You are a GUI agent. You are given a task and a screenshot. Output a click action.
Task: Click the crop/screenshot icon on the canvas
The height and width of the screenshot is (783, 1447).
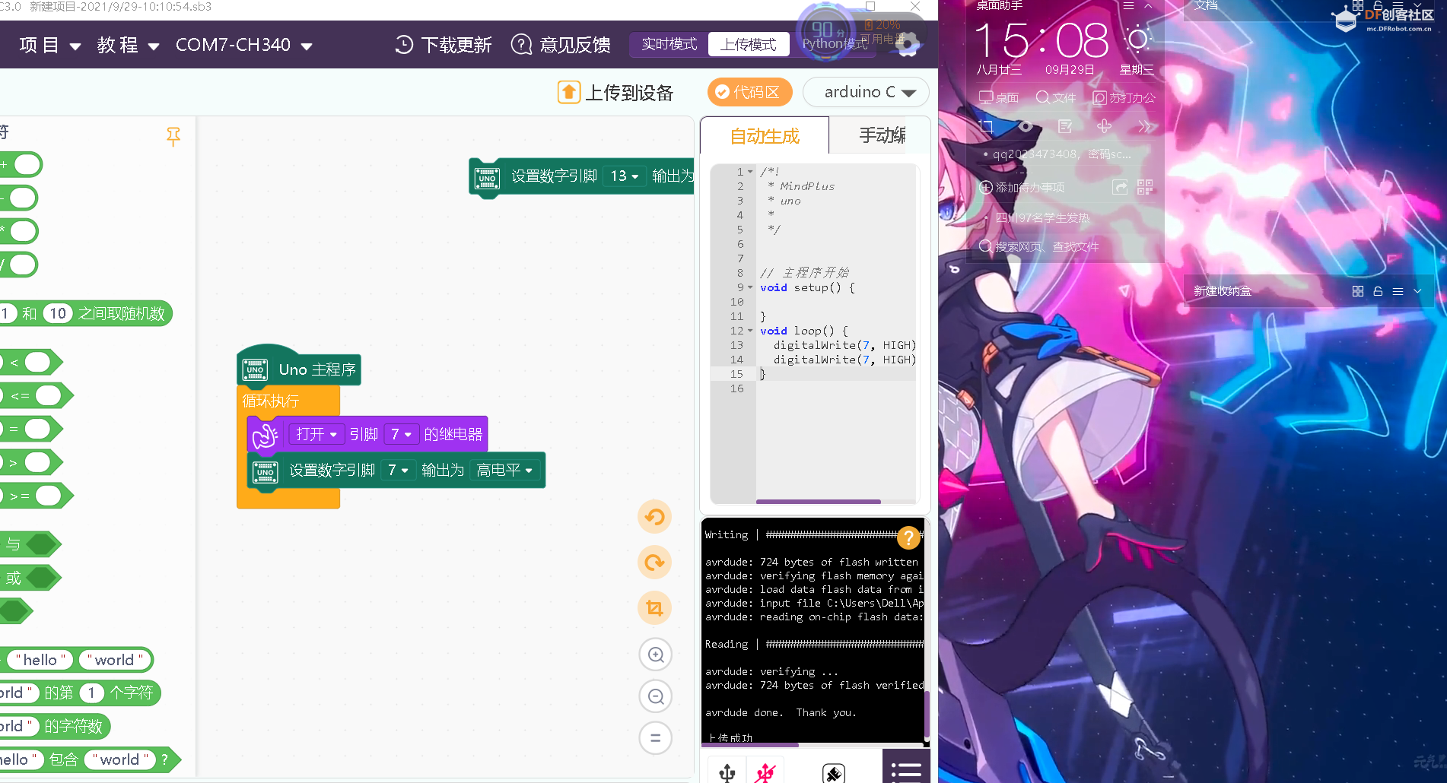point(654,608)
